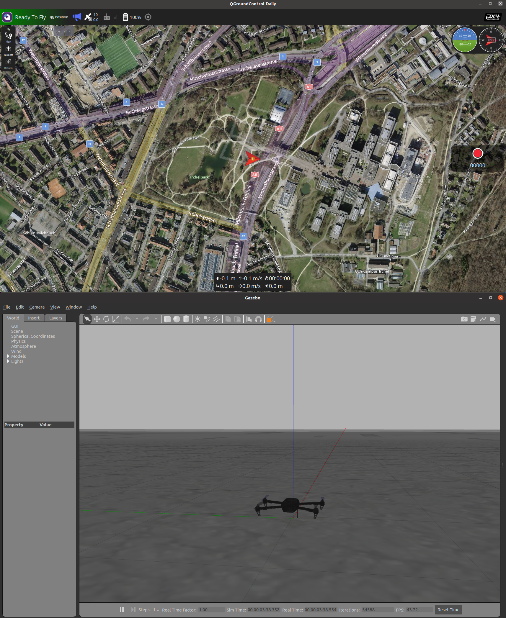
Task: Activate the translate mode tool
Action: [97, 319]
